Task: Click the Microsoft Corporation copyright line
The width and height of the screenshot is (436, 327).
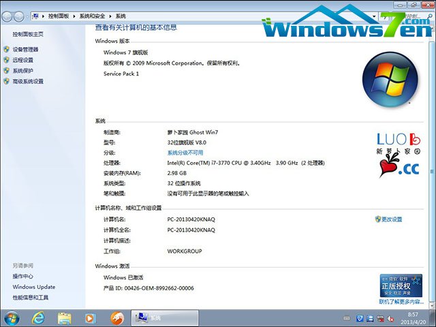Action: (172, 63)
